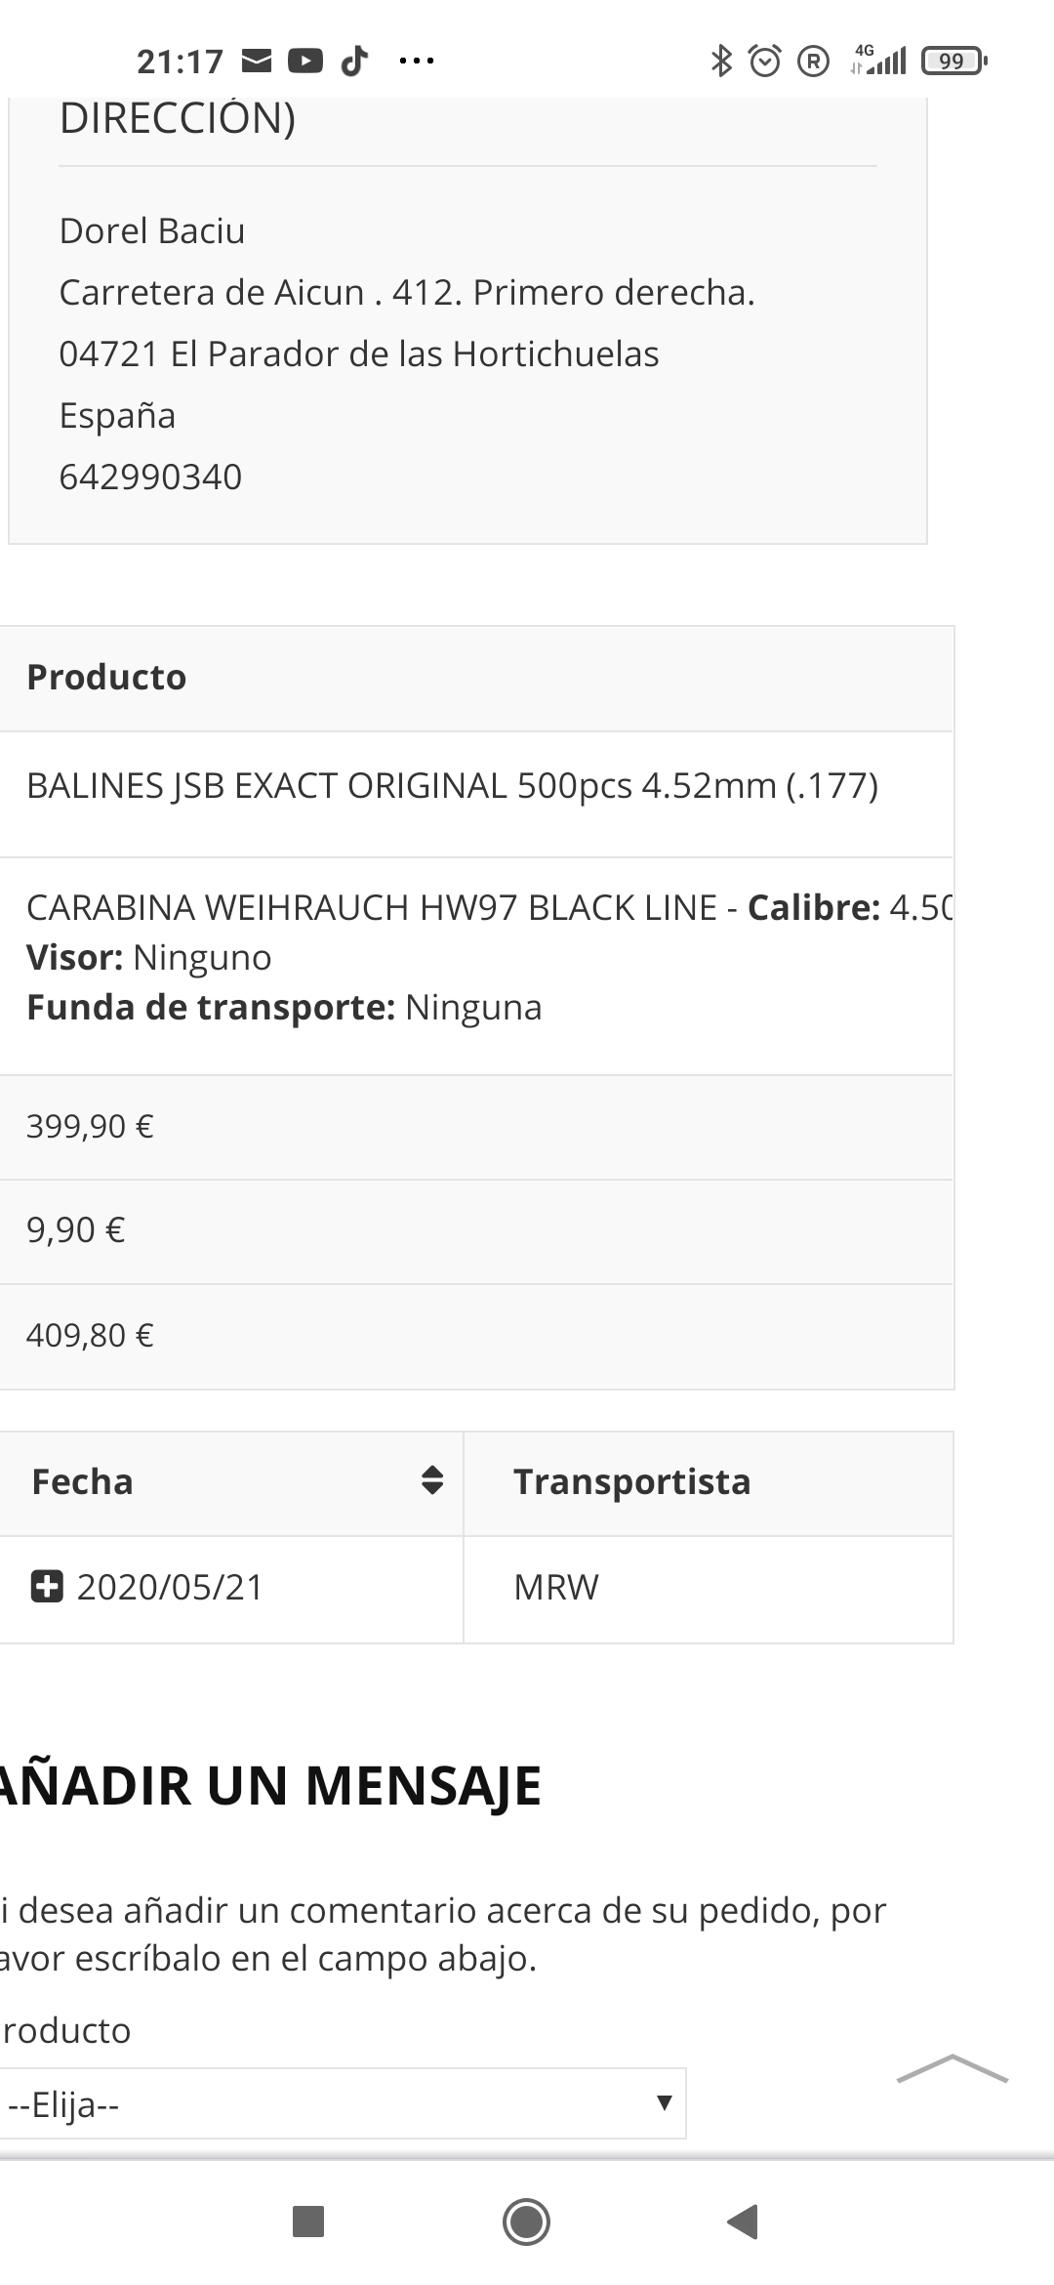Sort the table by Fecha column
This screenshot has width=1054, height=2285.
(431, 1481)
